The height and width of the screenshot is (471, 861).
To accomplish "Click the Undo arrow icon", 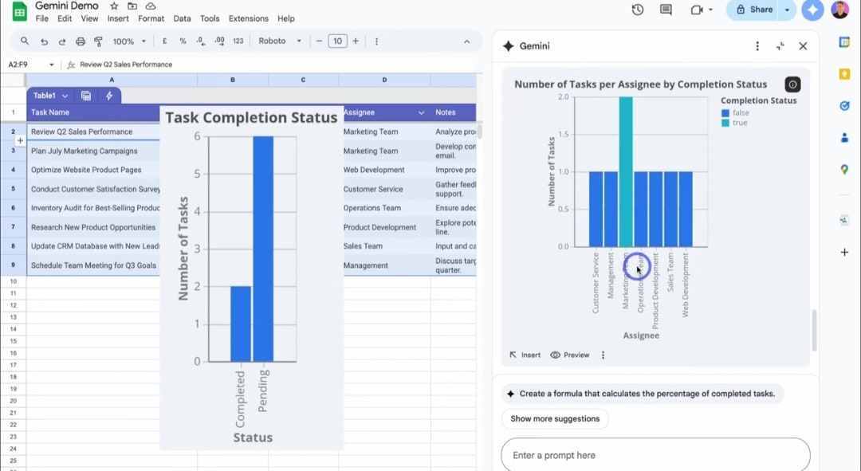I will click(x=44, y=41).
